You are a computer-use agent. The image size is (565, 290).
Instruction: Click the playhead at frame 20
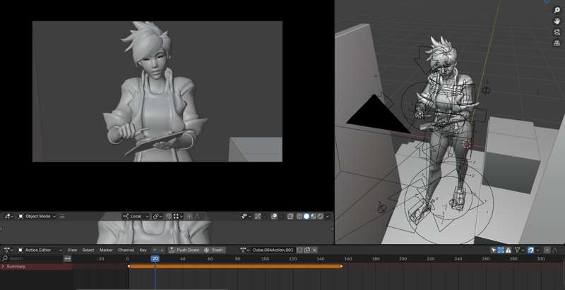tap(155, 259)
